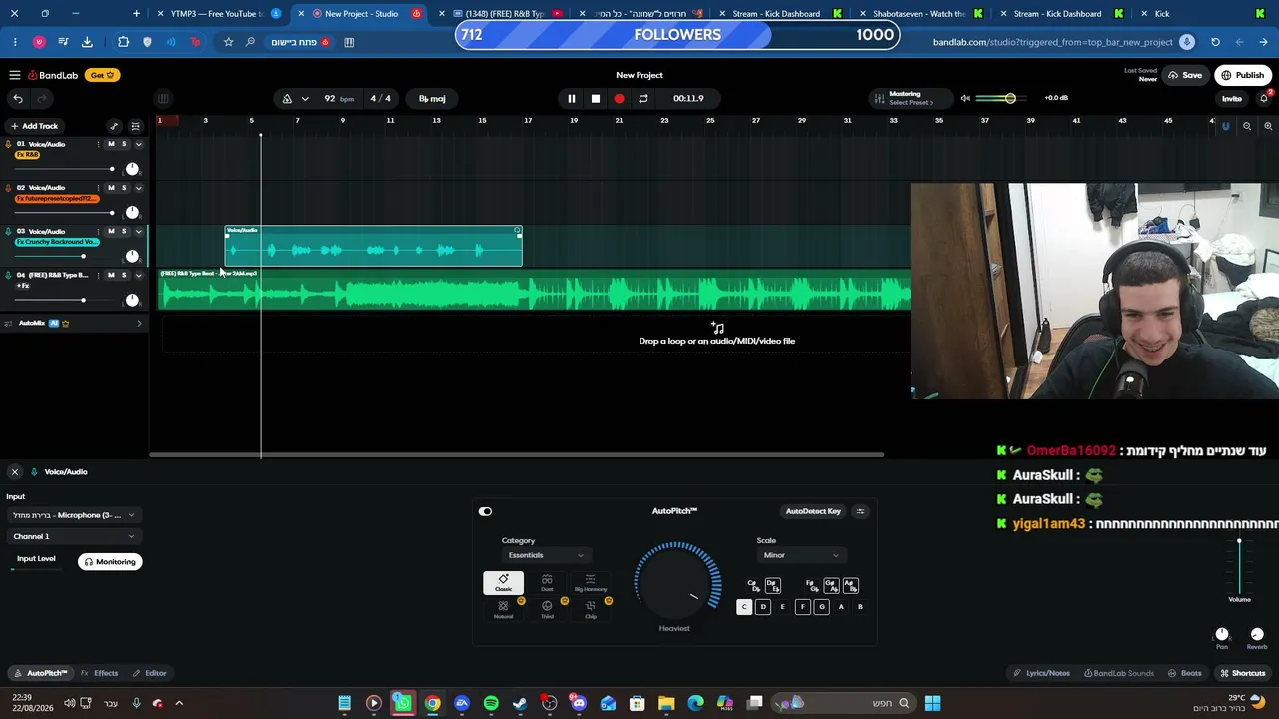This screenshot has width=1279, height=719.
Task: Open the notifications bell
Action: (x=1264, y=98)
